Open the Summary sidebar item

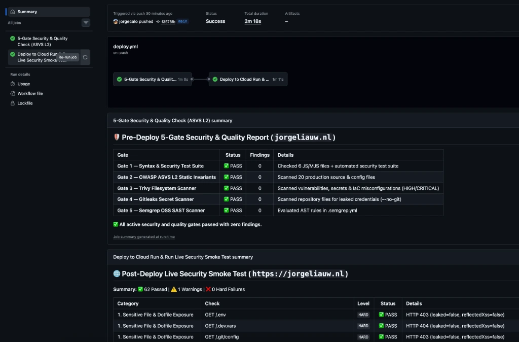48,12
